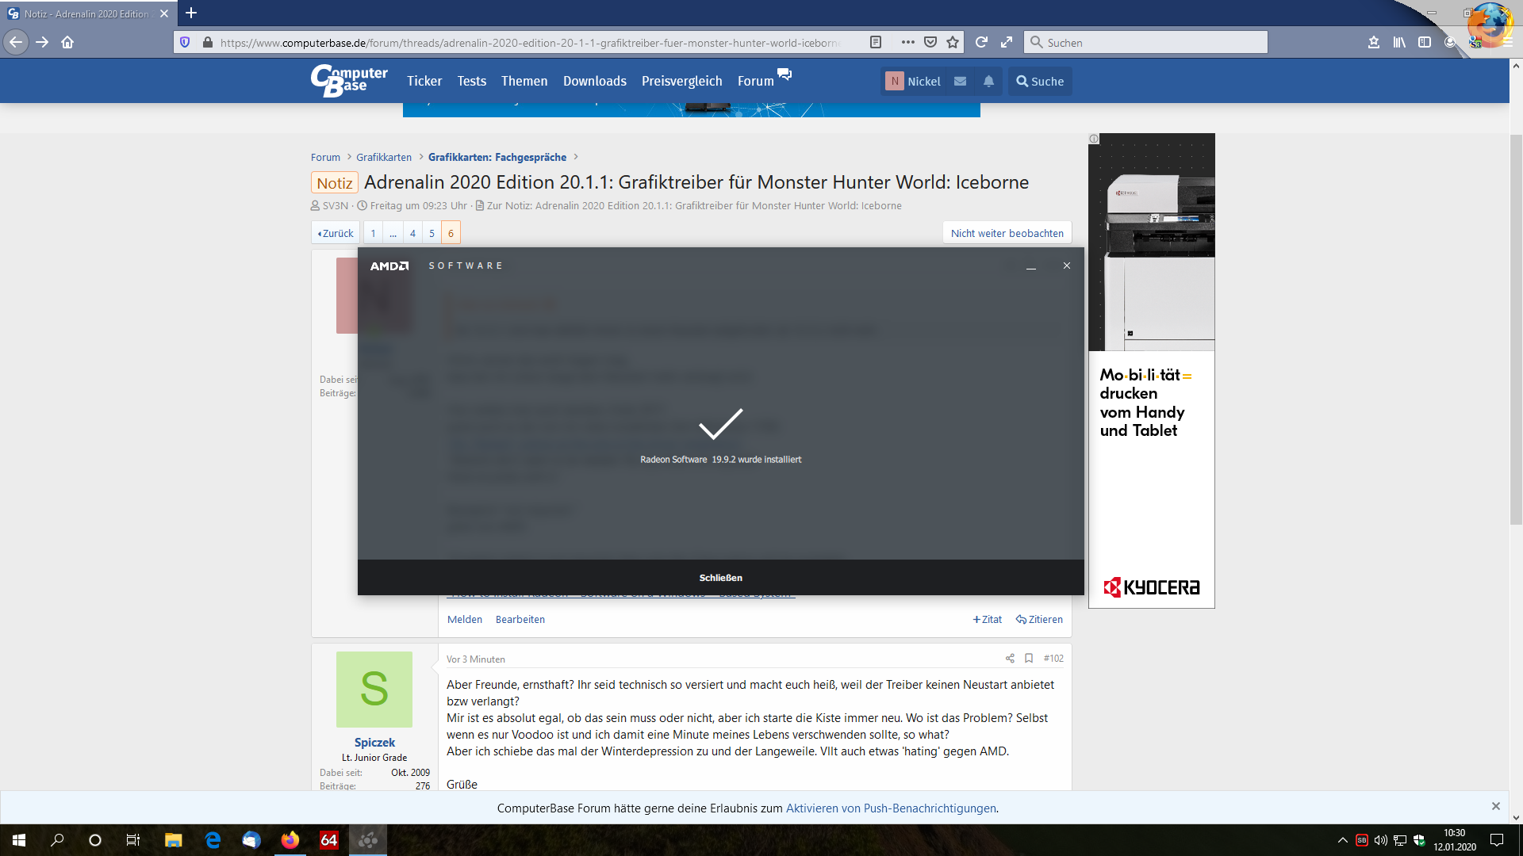Open the Forum navigation item
The image size is (1523, 856).
756,82
